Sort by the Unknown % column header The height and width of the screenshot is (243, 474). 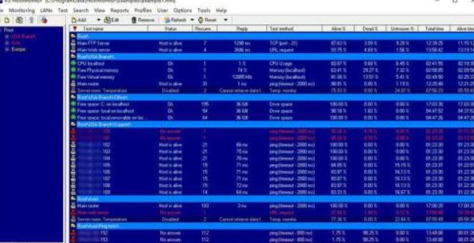coord(402,29)
